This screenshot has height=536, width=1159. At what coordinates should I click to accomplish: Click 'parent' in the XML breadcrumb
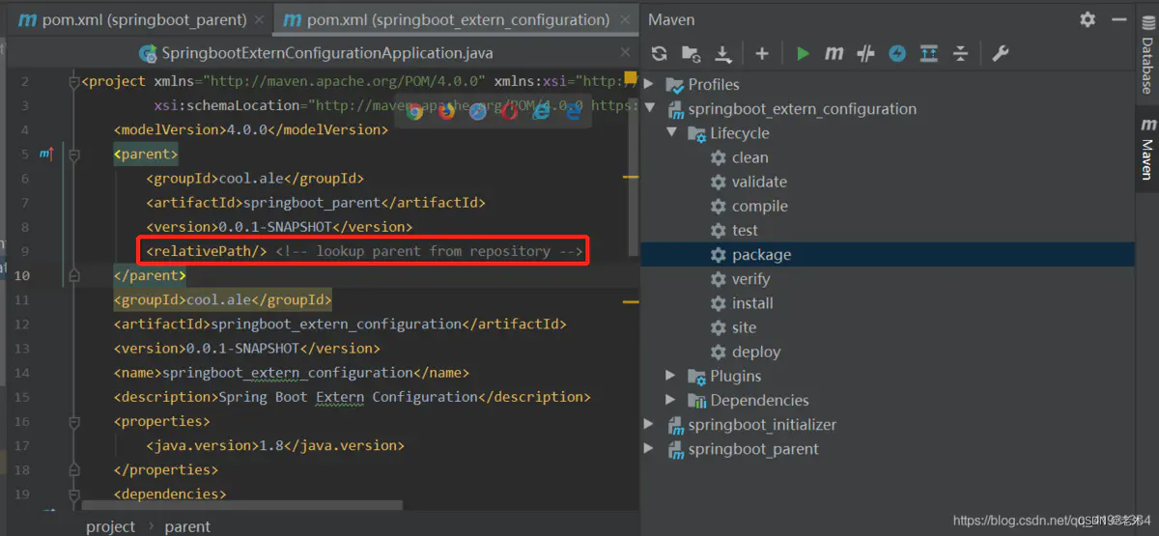[187, 526]
